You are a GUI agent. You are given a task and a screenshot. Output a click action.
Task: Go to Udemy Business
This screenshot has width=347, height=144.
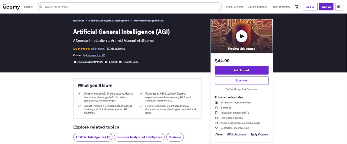pyautogui.click(x=257, y=7)
